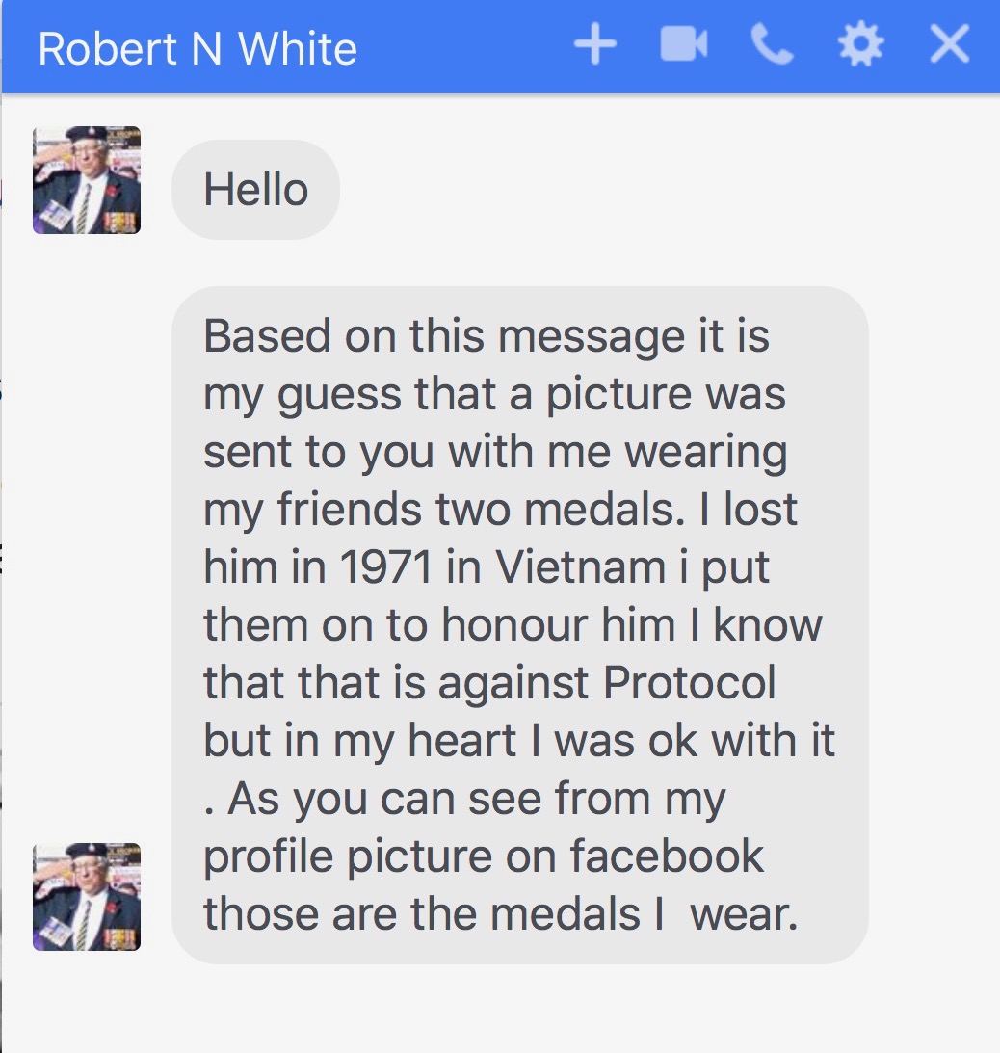Close the Robert N White chat

click(949, 45)
